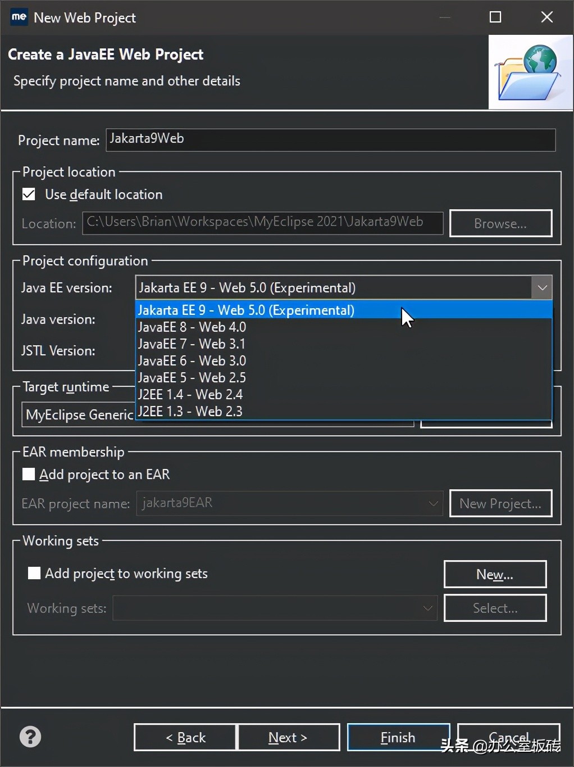The height and width of the screenshot is (767, 574).
Task: Click the MyEclipse 'me' title bar icon
Action: 19,17
